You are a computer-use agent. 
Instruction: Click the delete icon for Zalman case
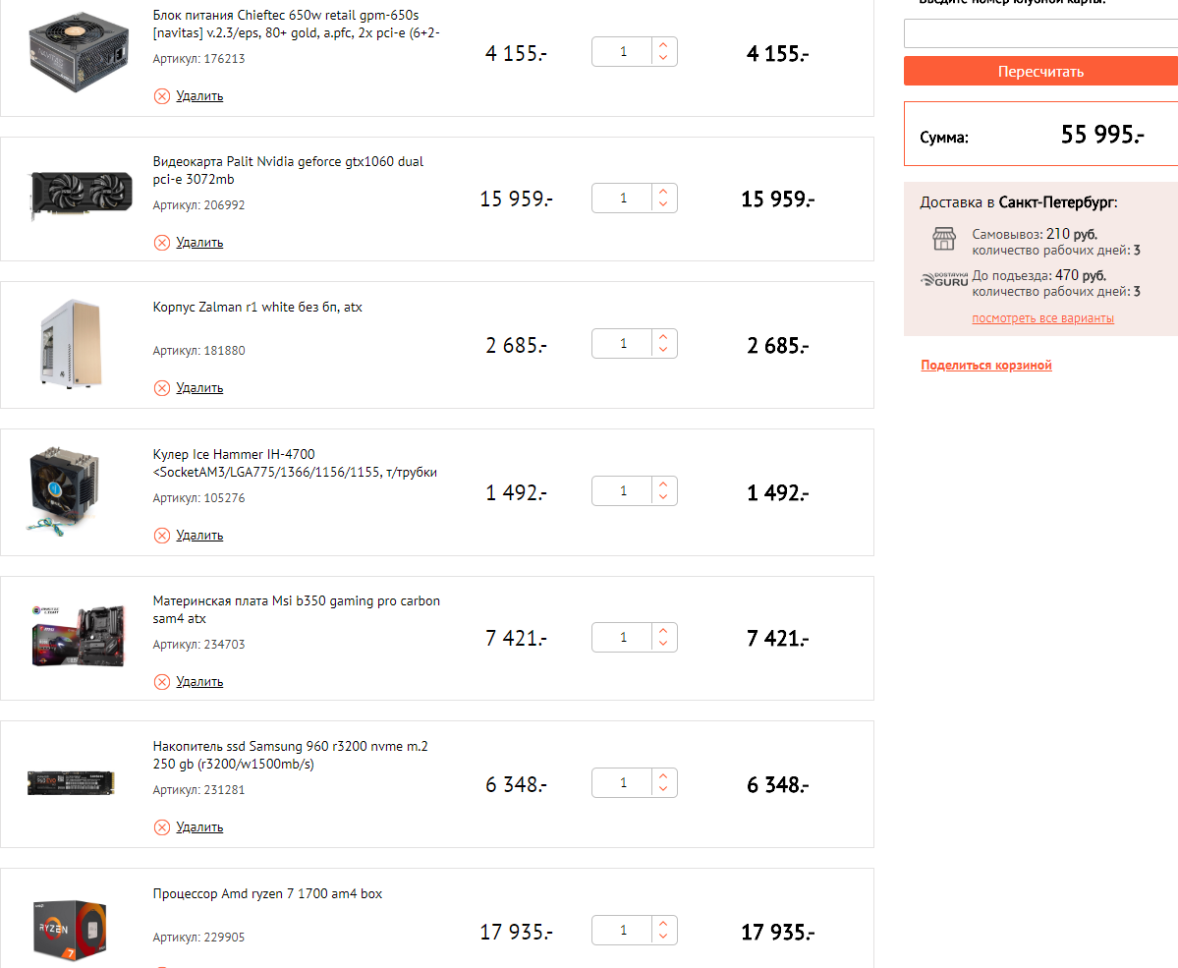point(162,388)
